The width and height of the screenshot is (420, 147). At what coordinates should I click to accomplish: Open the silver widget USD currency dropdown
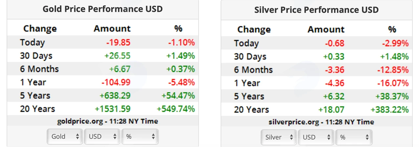[x=316, y=137]
